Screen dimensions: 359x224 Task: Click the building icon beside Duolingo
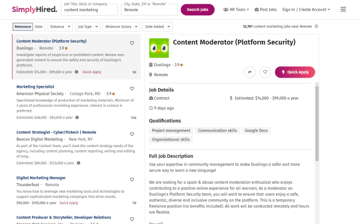pos(151,65)
